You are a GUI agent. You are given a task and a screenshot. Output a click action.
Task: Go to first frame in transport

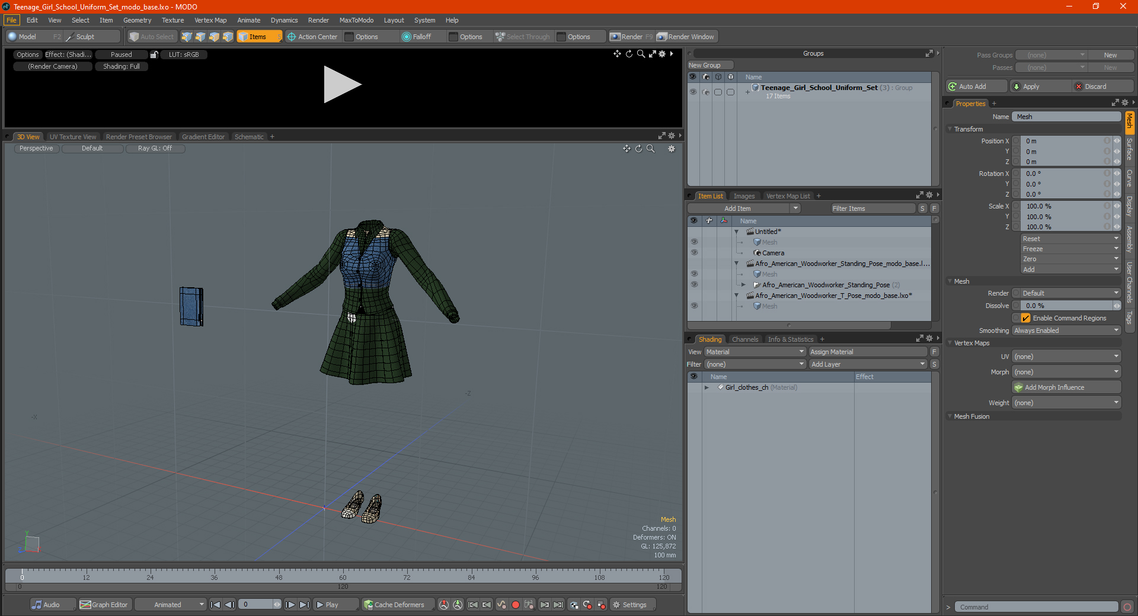click(215, 605)
